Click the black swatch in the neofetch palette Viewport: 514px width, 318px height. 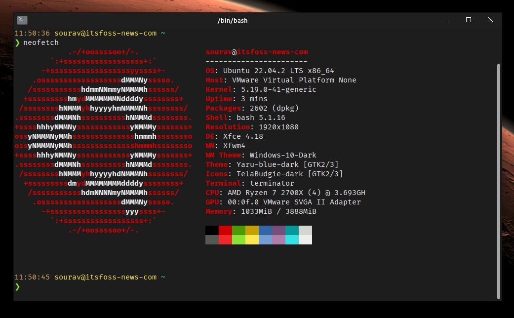211,230
